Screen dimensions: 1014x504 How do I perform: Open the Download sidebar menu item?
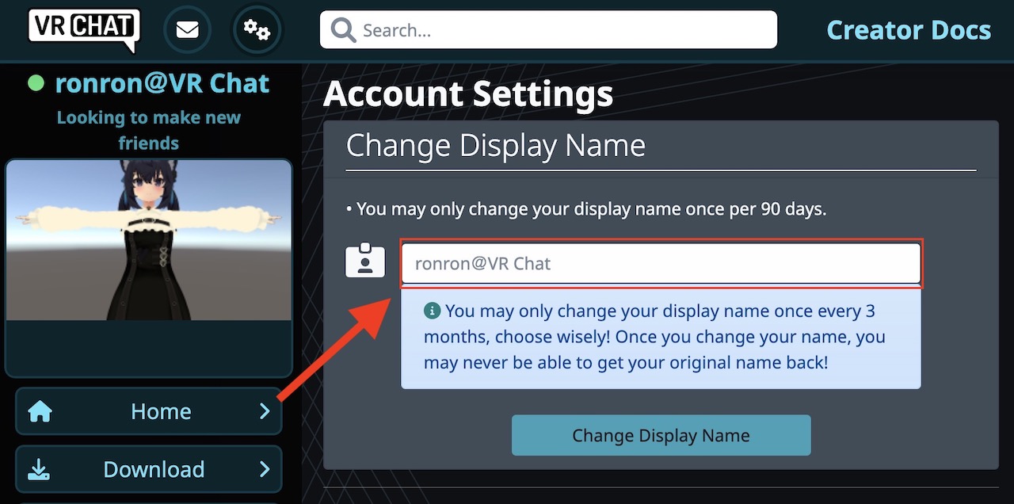[154, 469]
